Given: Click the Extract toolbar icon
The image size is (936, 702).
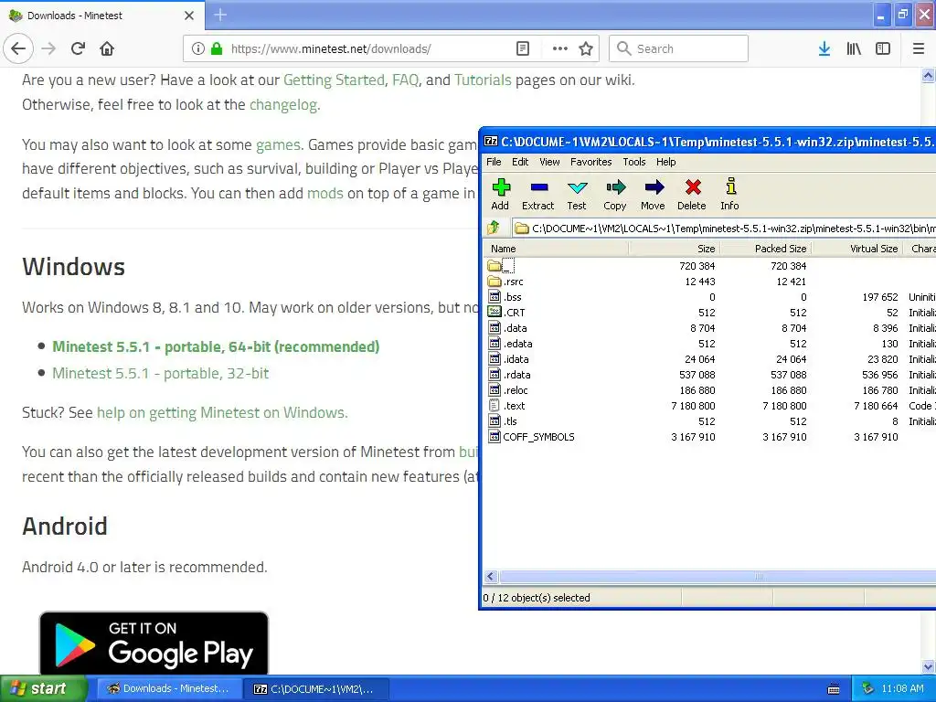Looking at the screenshot, I should coord(537,195).
